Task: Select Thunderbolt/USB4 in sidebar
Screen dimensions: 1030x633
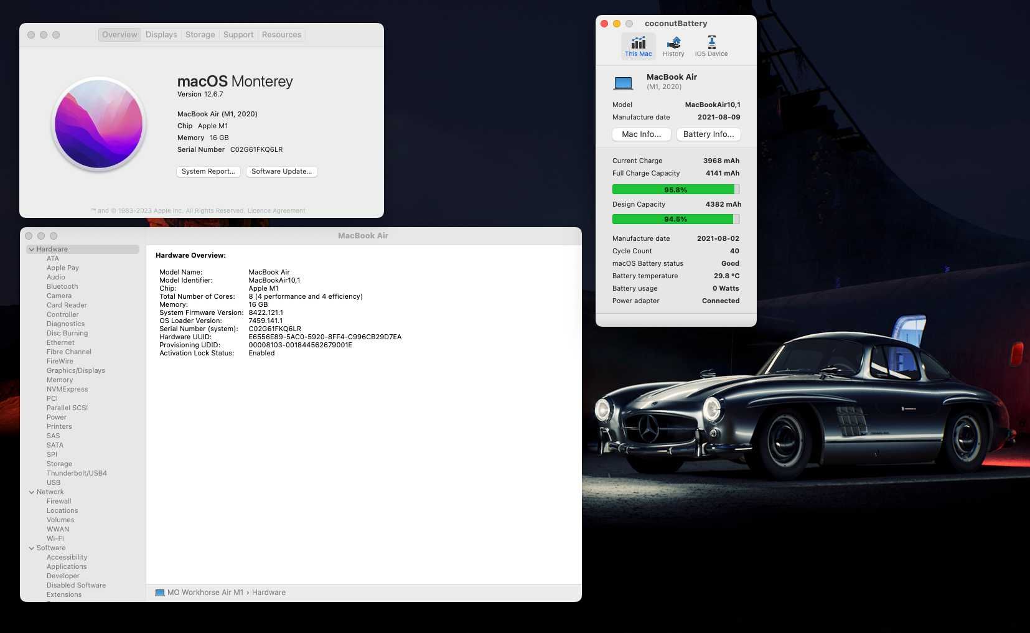Action: [77, 473]
